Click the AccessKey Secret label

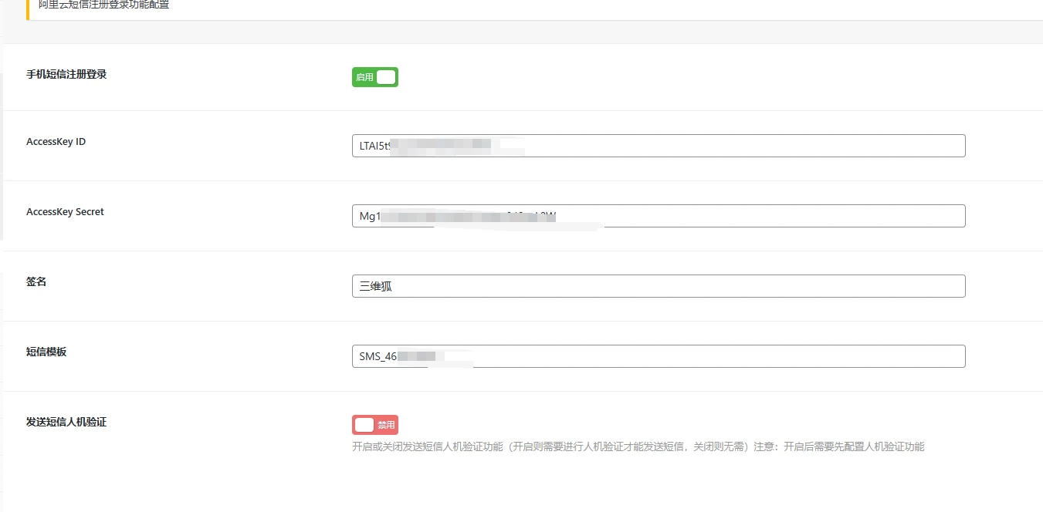(x=65, y=212)
